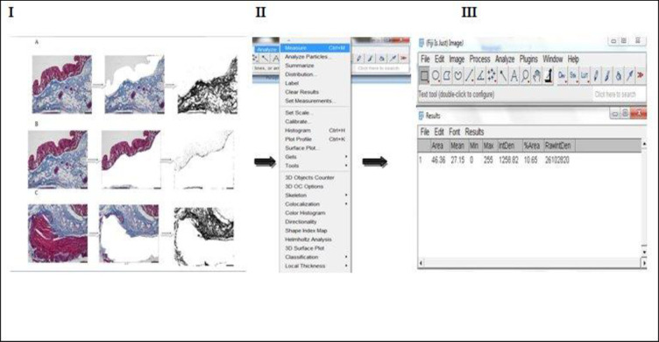Choose Label menu entry
The image size is (659, 342).
pos(315,83)
